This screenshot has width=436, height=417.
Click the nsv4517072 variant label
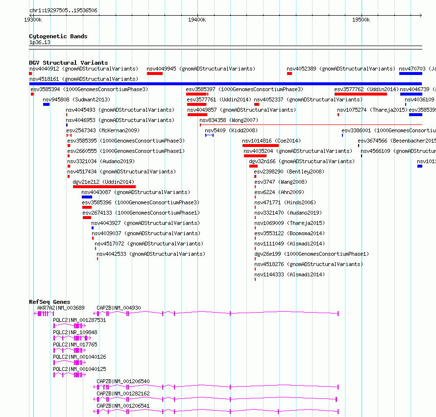click(x=149, y=244)
